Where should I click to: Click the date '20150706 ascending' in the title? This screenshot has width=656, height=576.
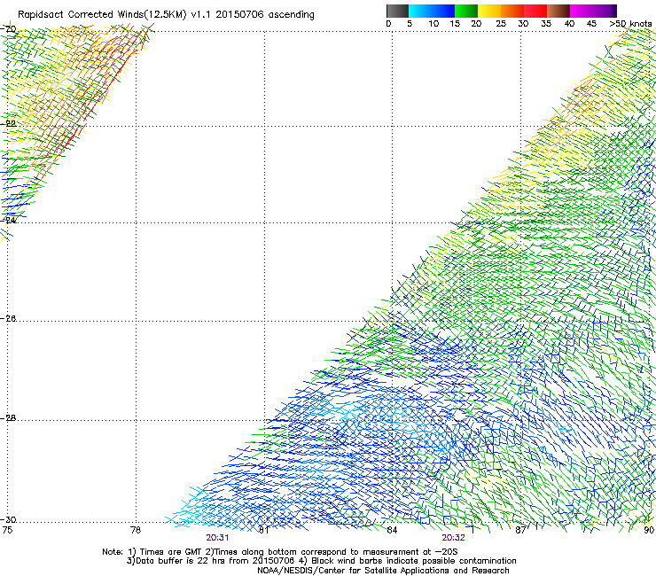pos(265,15)
